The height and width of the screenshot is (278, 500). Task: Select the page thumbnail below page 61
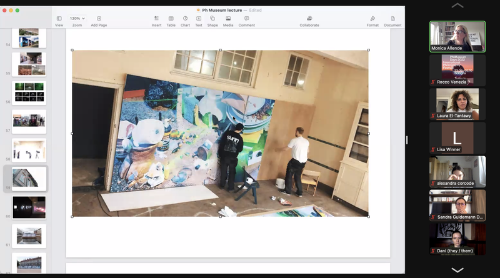tap(29, 263)
